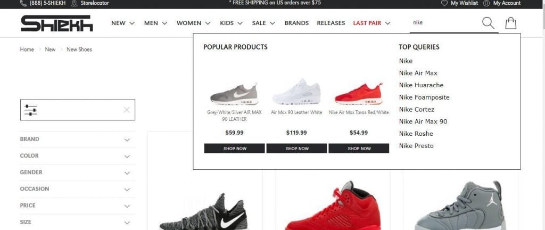
Task: Click Shop Now under Air Max 90 Leather White
Action: (296, 149)
